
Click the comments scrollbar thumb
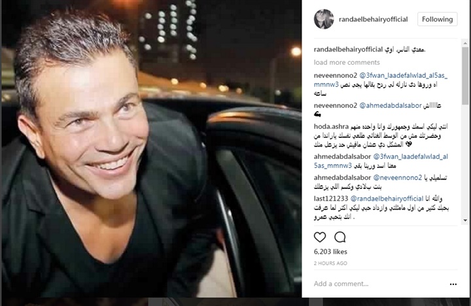point(465,75)
